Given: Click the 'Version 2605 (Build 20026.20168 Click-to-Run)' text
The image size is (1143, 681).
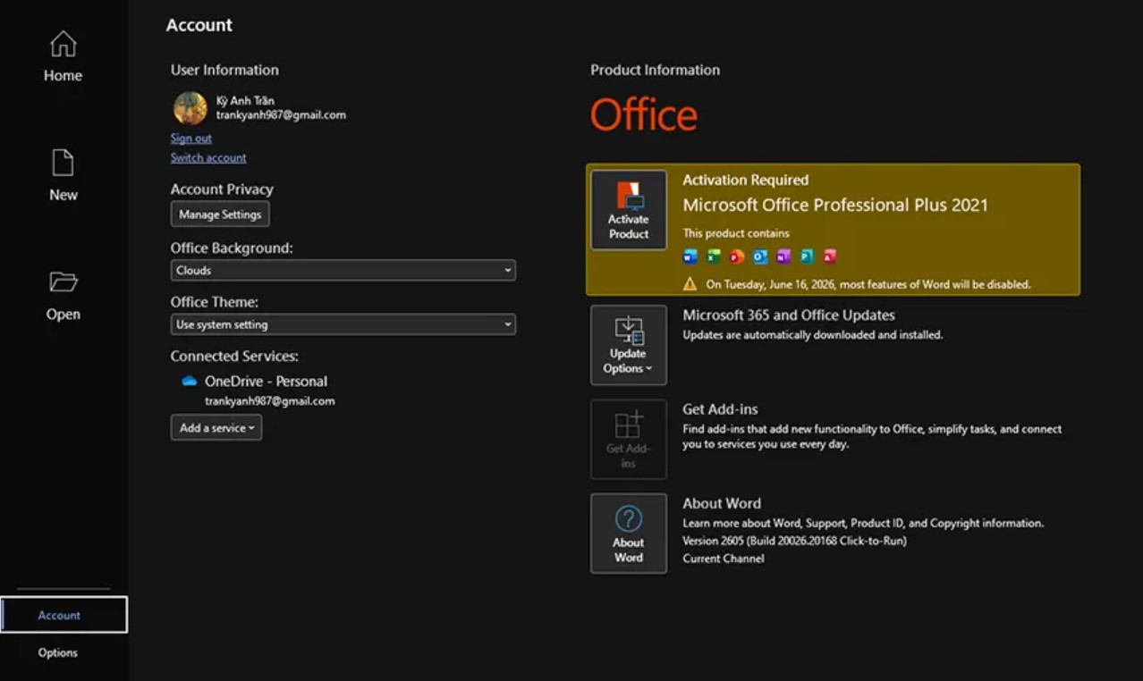Looking at the screenshot, I should (x=794, y=541).
